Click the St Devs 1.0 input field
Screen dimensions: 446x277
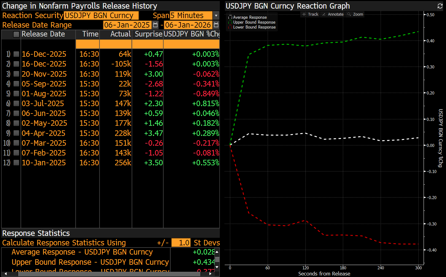click(181, 243)
